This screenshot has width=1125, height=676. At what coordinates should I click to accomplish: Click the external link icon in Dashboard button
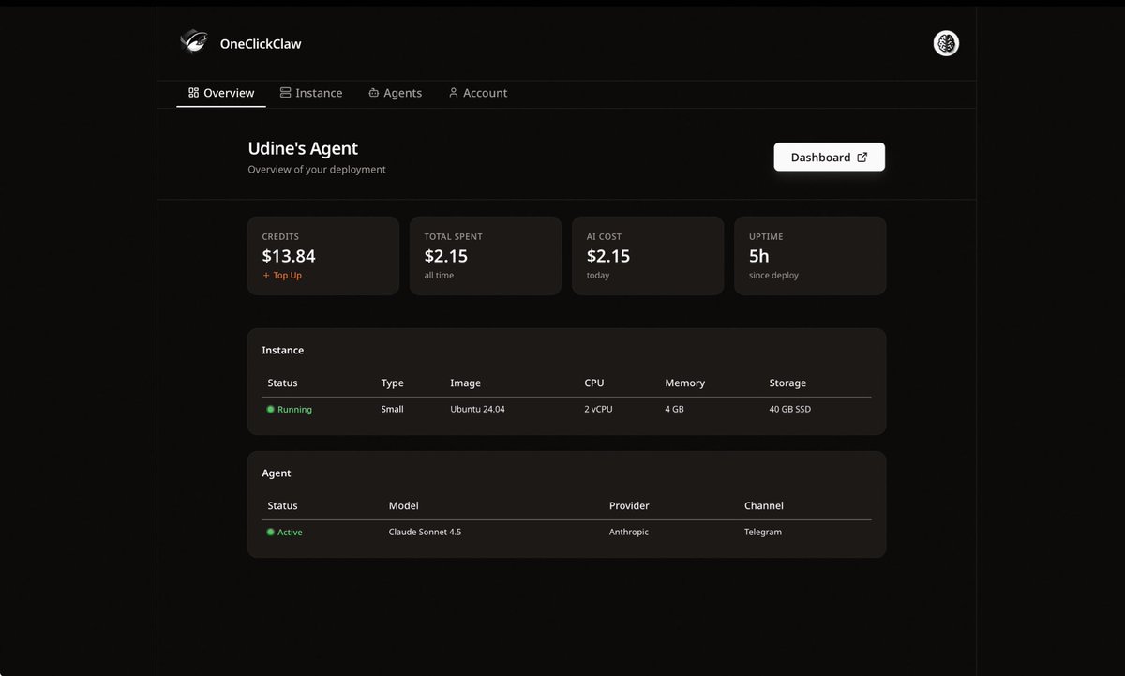862,158
